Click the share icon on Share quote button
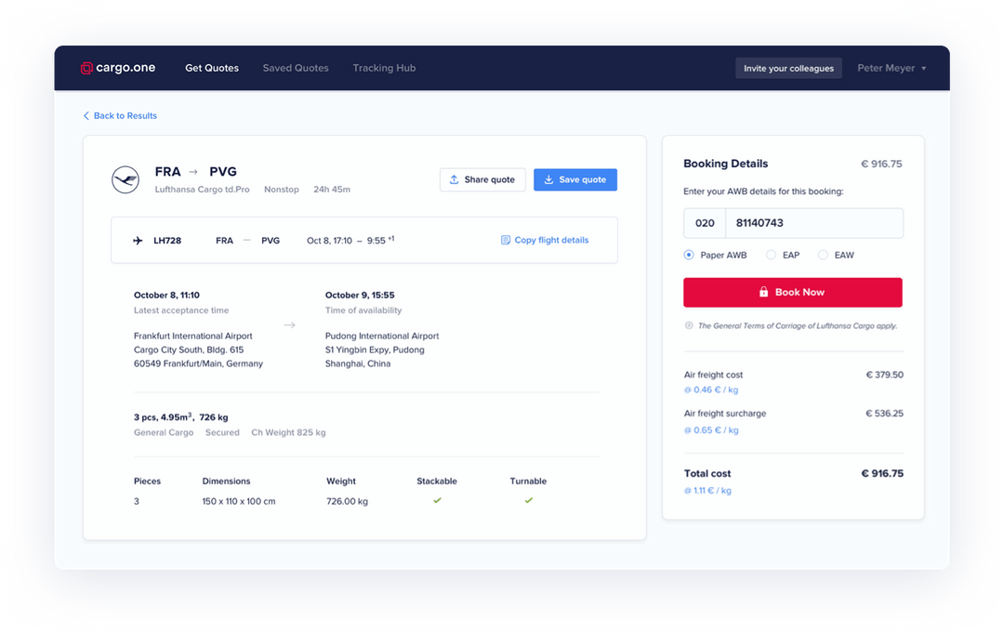This screenshot has width=1004, height=633. coord(453,179)
